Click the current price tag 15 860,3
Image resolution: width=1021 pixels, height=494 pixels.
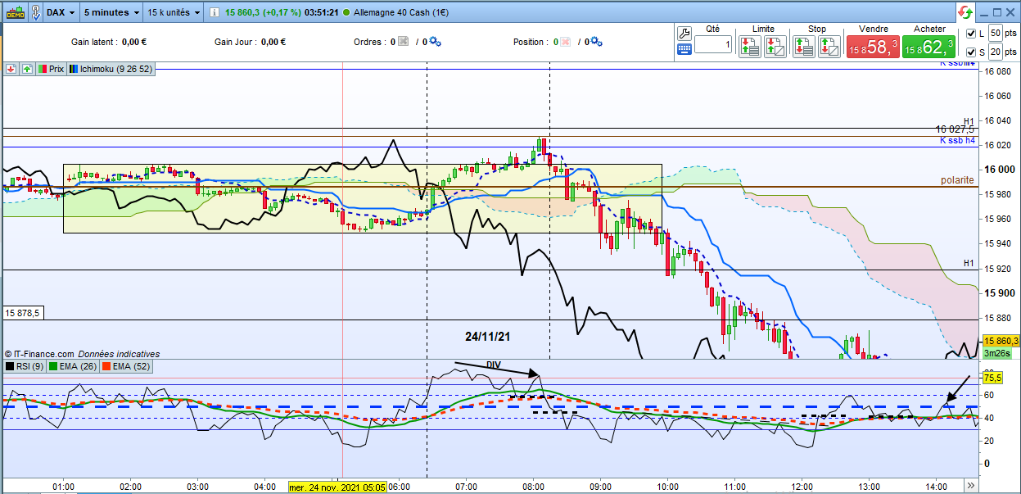coord(1001,341)
